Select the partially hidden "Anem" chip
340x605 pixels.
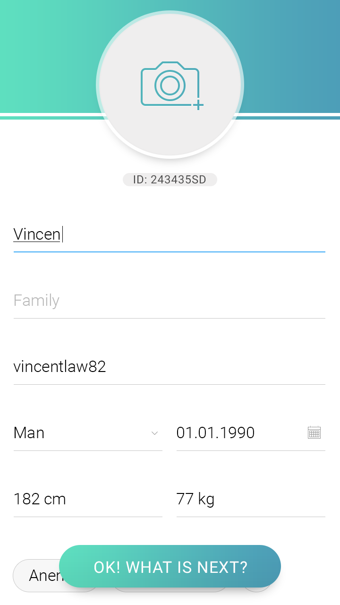(38, 575)
